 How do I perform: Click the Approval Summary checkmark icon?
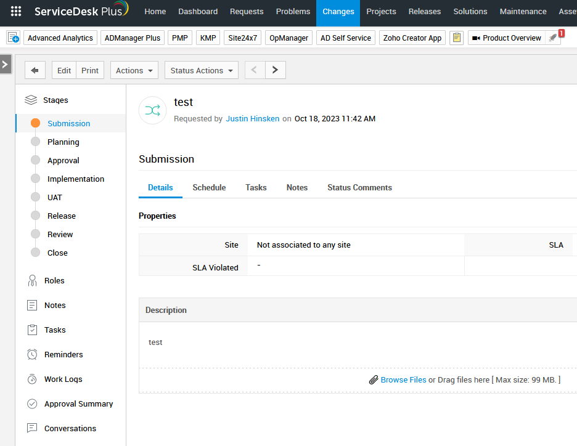(x=32, y=403)
